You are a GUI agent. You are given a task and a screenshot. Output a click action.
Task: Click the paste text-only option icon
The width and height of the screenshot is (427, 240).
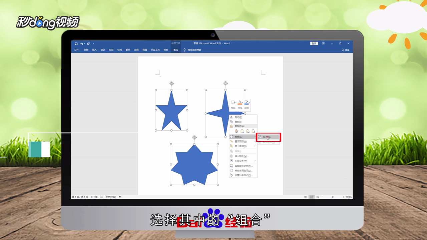point(254,131)
